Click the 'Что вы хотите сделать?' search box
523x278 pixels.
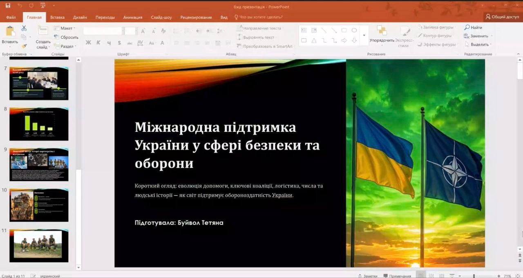pos(258,17)
